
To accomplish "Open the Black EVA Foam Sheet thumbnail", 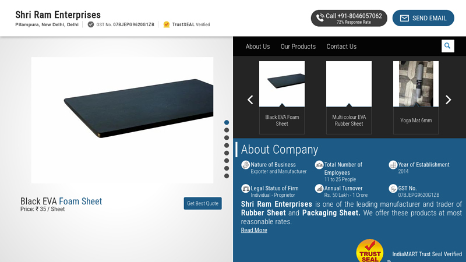I will coord(282,84).
